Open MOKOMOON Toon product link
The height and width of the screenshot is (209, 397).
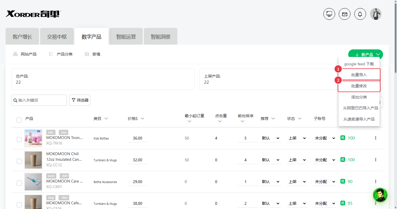[64, 138]
